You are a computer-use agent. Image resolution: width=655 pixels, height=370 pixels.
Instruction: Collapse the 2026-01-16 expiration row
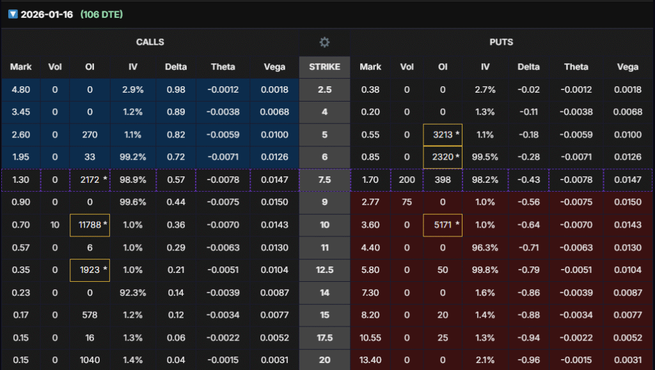point(13,14)
